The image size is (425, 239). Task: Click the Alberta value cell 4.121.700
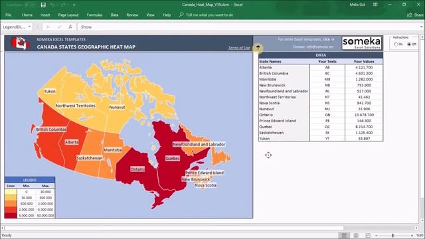tap(364, 67)
